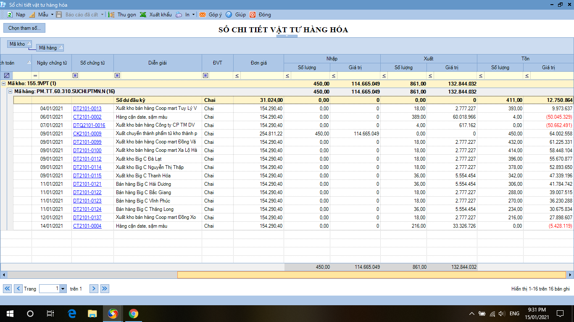Sort by the Ngày chứng từ column header
Image resolution: width=574 pixels, height=322 pixels.
coord(52,63)
